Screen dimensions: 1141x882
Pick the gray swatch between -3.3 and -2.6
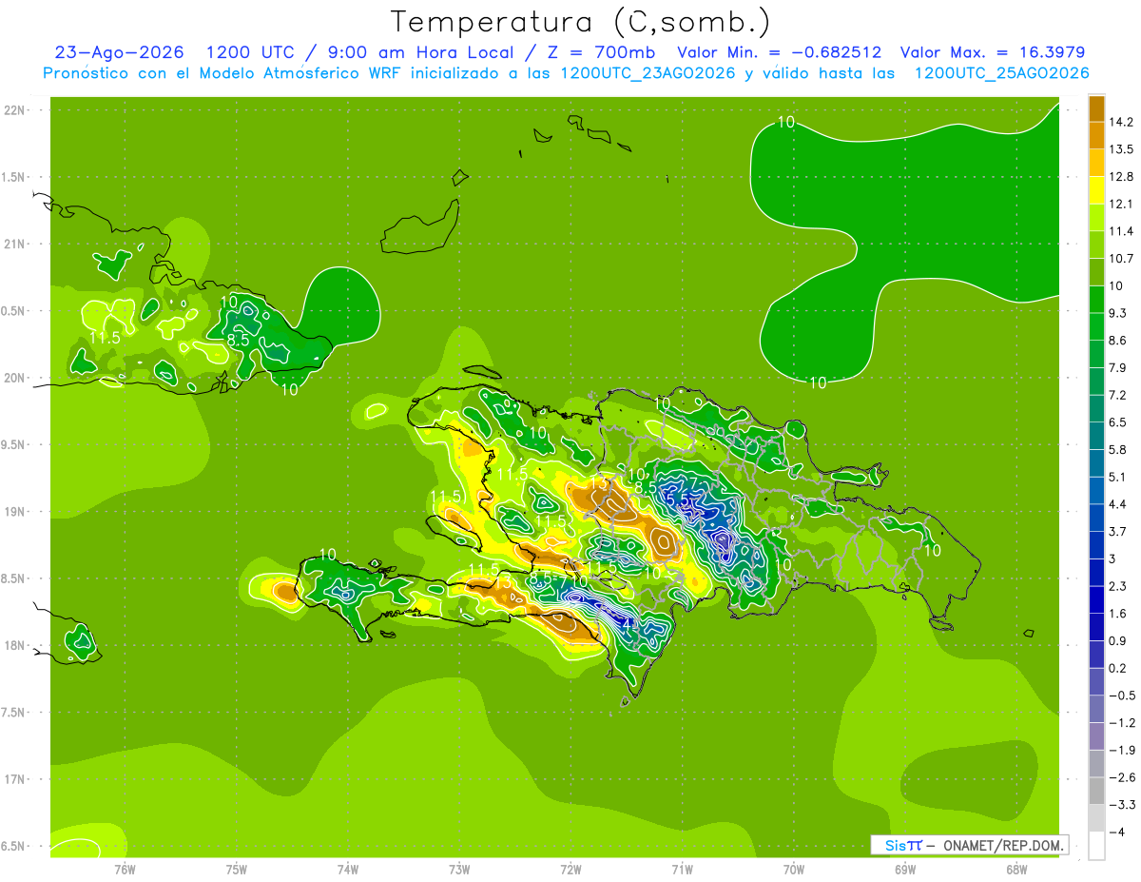1096,791
